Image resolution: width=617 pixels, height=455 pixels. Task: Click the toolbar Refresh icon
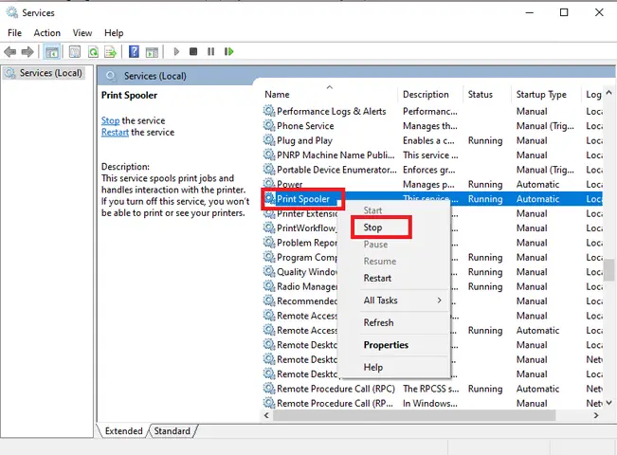[x=93, y=51]
